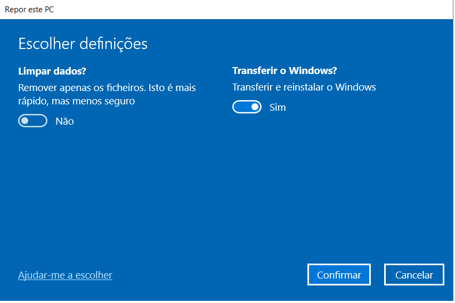Click the Confirmar button
The width and height of the screenshot is (455, 303).
[339, 275]
